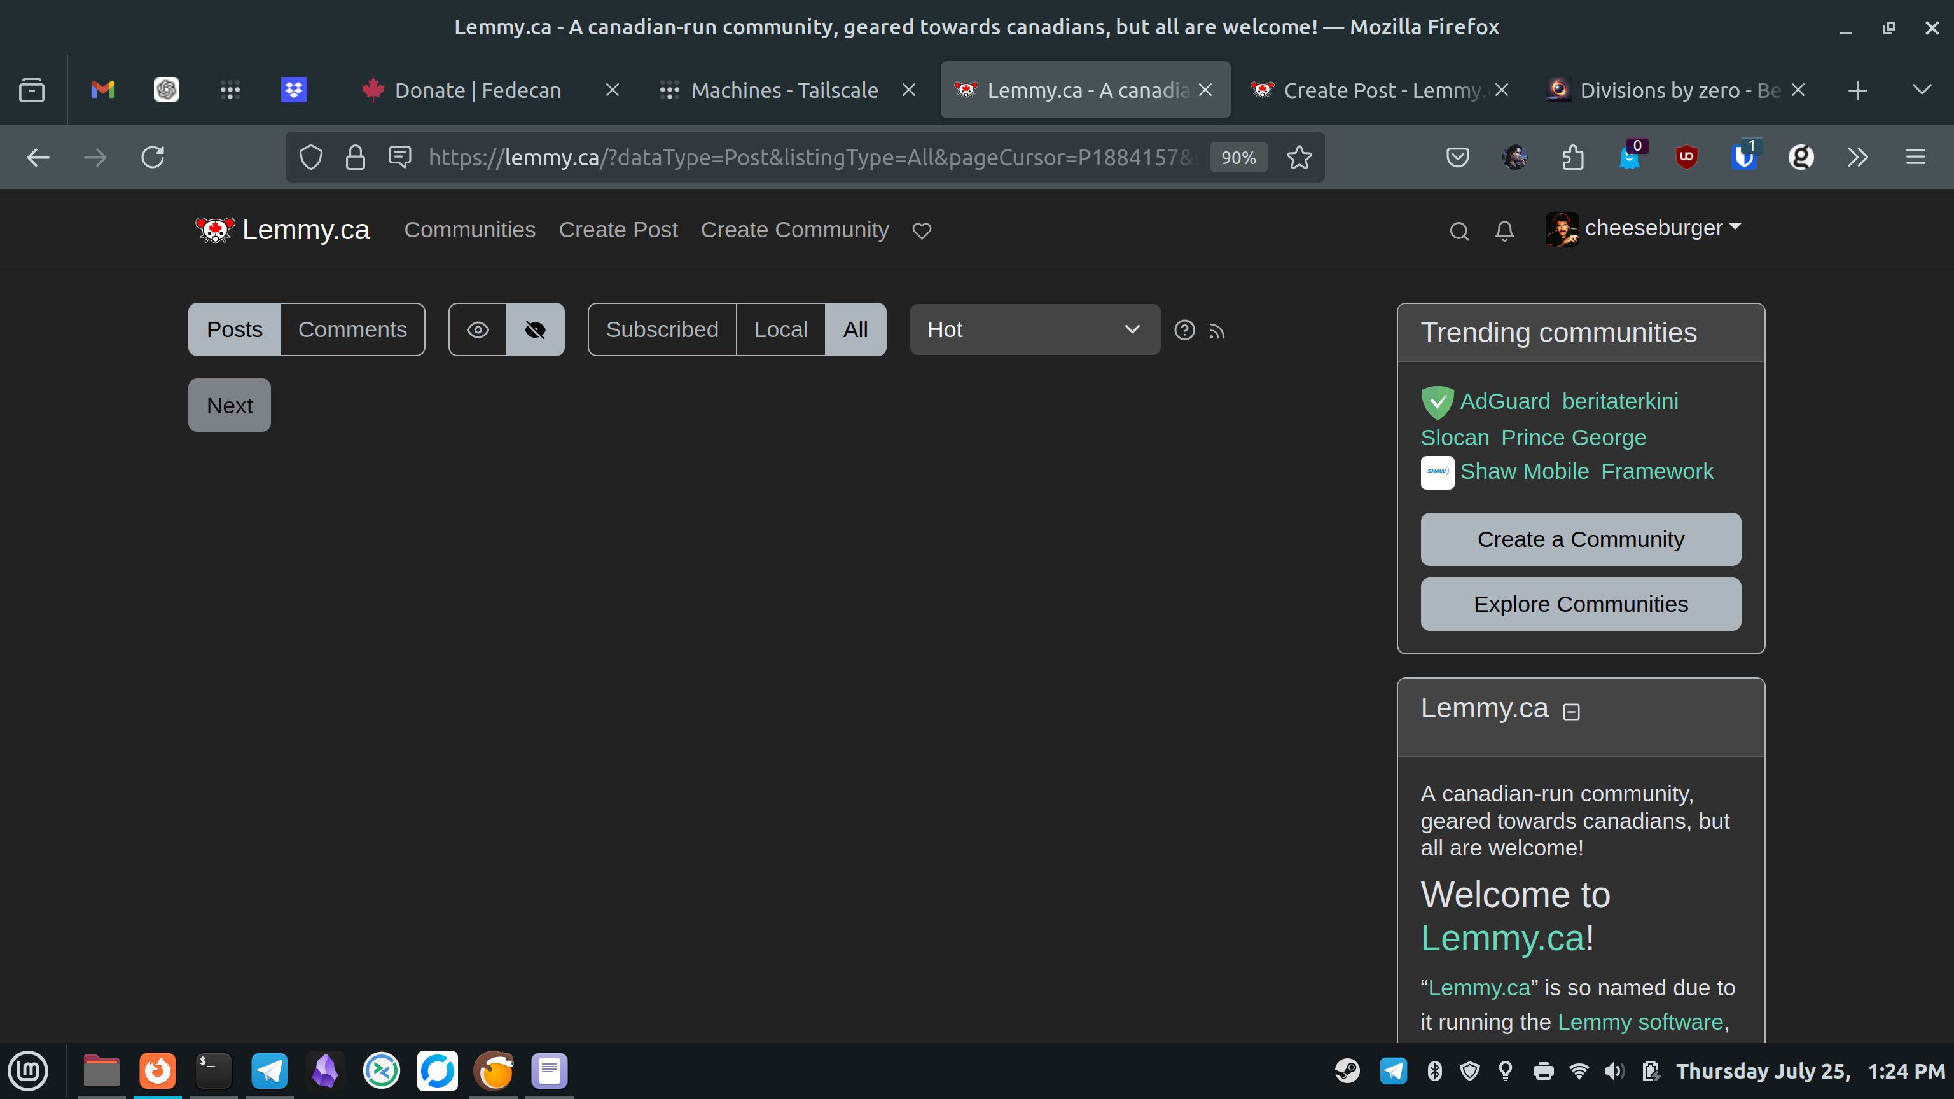Switch feed to Comments
1954x1099 pixels.
pos(353,330)
